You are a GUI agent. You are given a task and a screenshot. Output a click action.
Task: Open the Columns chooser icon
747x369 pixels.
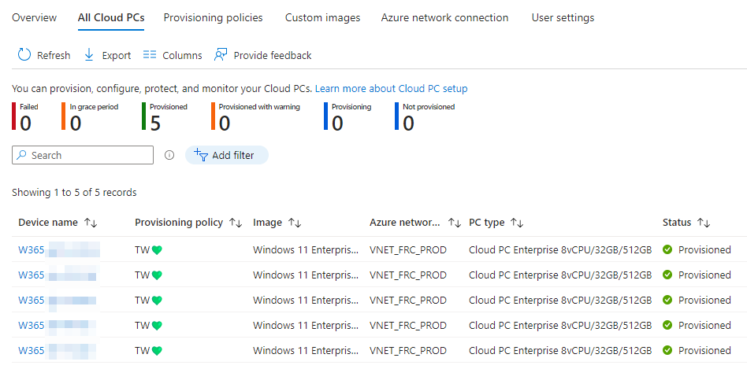149,55
